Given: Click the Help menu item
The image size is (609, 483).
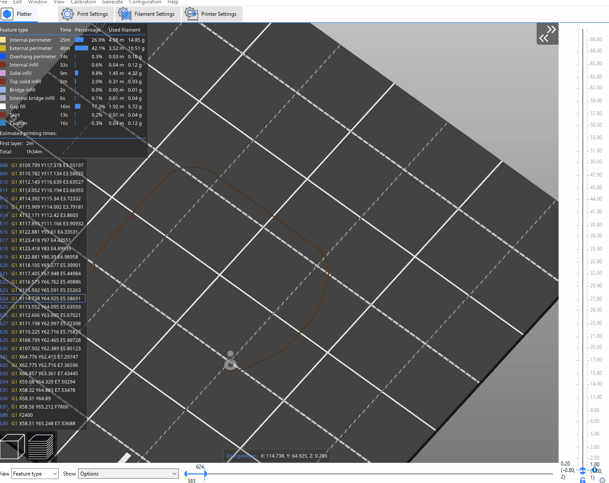Looking at the screenshot, I should tap(173, 2).
